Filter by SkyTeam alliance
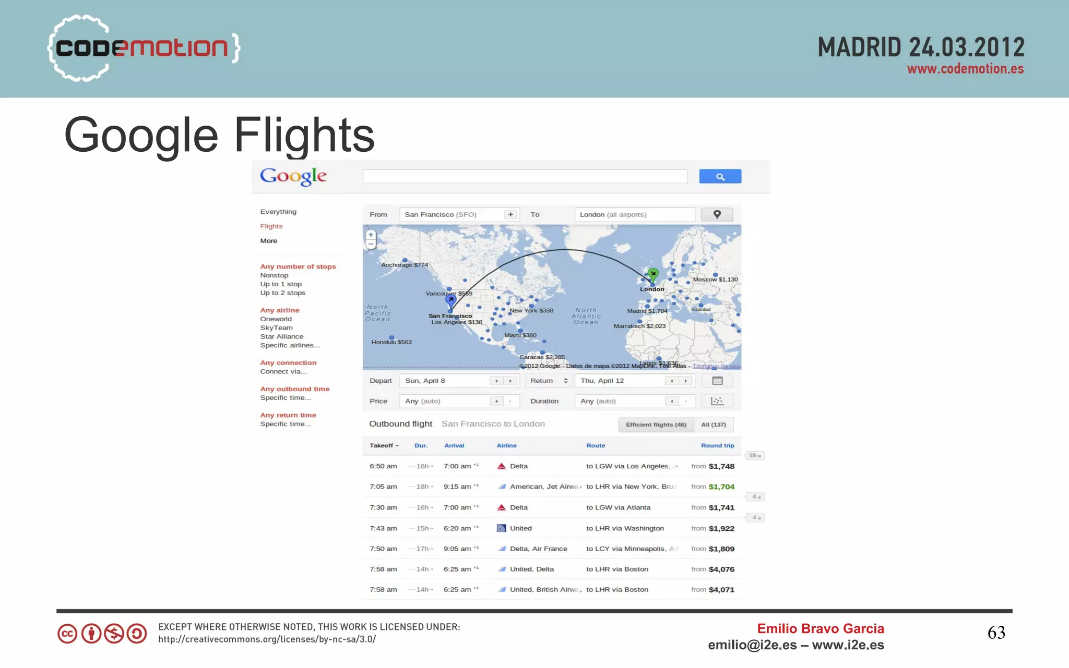The height and width of the screenshot is (668, 1069). (x=277, y=328)
